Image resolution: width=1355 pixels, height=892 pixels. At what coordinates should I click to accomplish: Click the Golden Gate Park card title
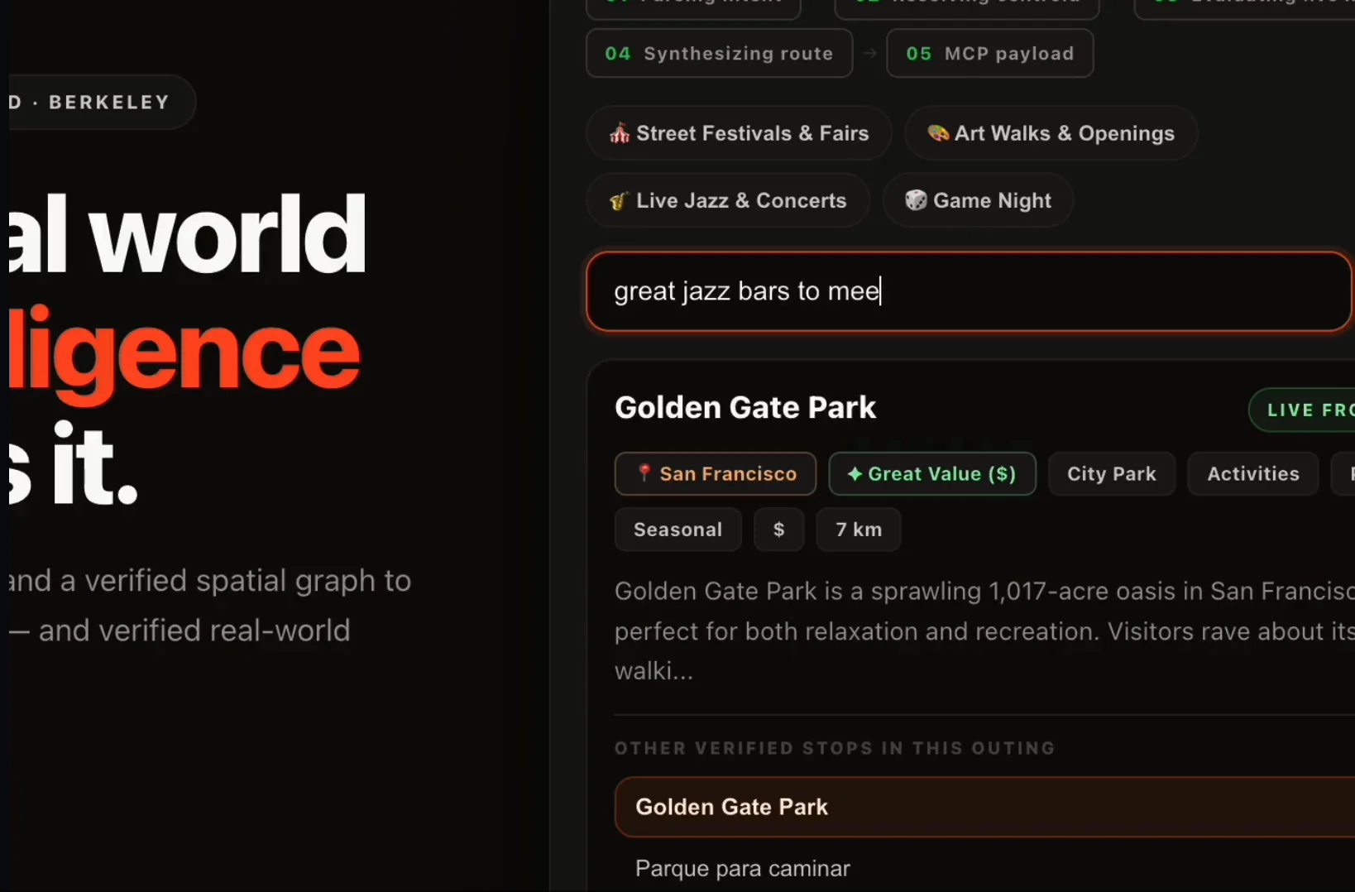745,407
